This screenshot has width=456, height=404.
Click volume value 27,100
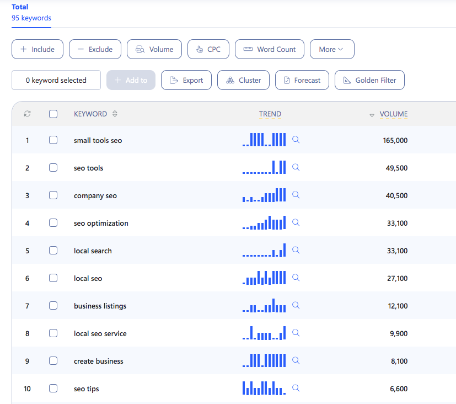(x=397, y=278)
